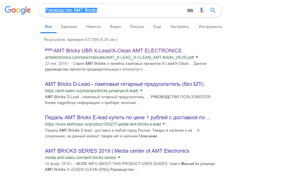288x178 pixels.
Task: Open Настройки menu
Action: click(179, 26)
